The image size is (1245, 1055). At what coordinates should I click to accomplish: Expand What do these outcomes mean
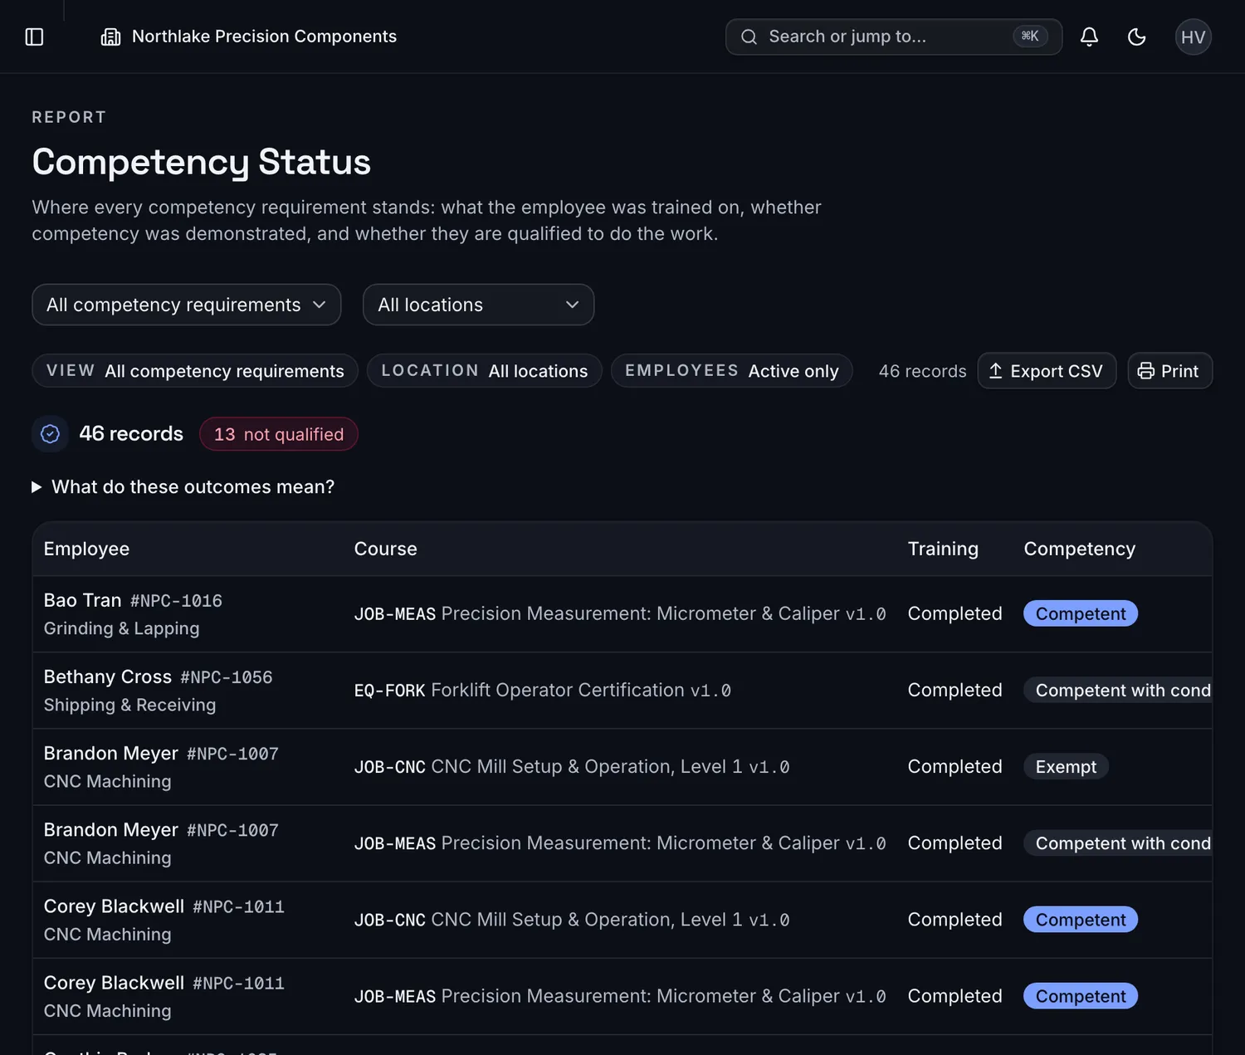183,487
